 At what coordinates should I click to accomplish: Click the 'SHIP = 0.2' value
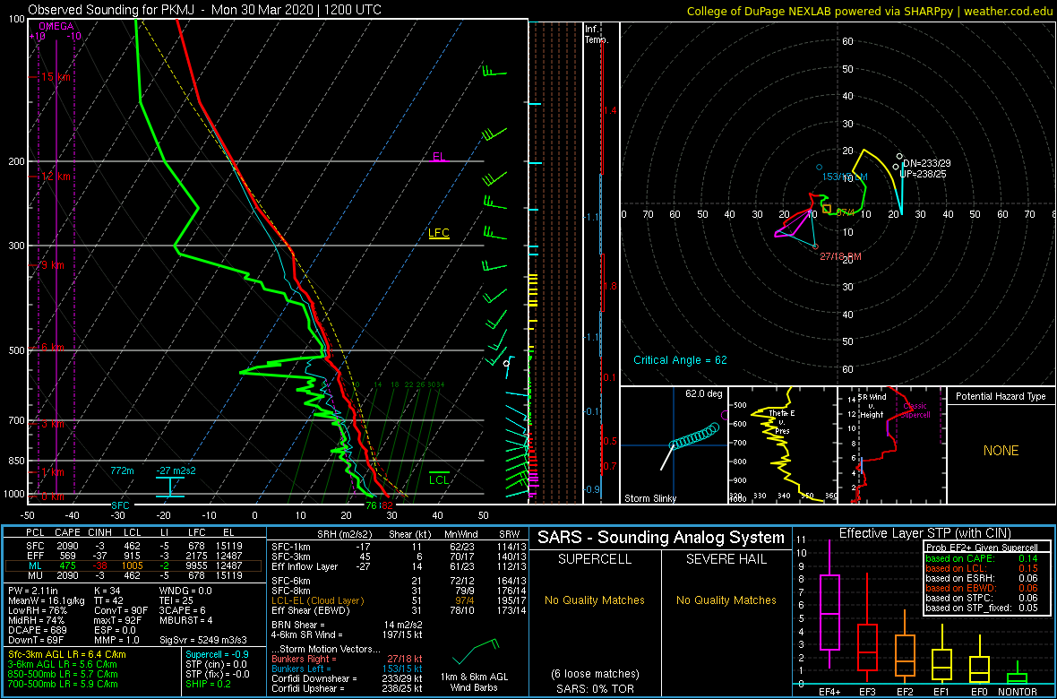[210, 685]
